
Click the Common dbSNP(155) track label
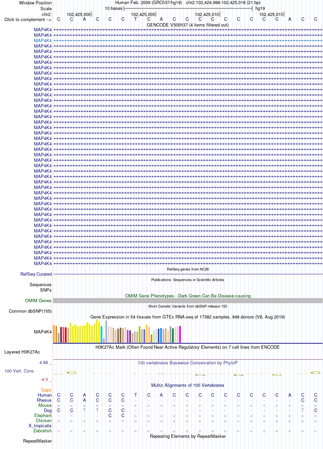[x=30, y=311]
